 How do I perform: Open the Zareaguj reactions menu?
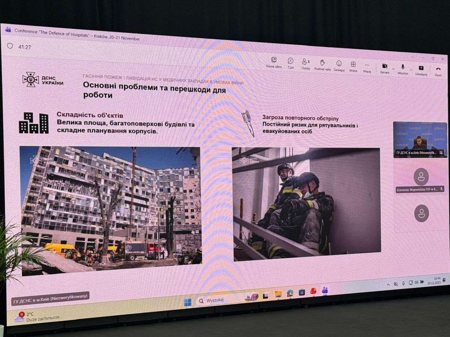tap(339, 65)
